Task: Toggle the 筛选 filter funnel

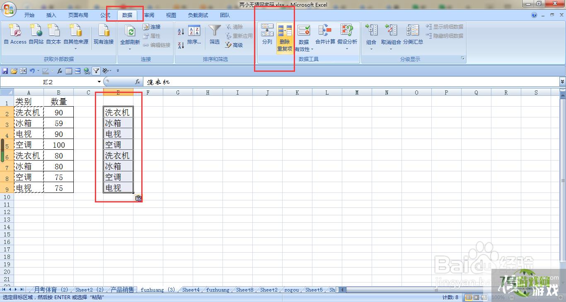Action: [215, 35]
